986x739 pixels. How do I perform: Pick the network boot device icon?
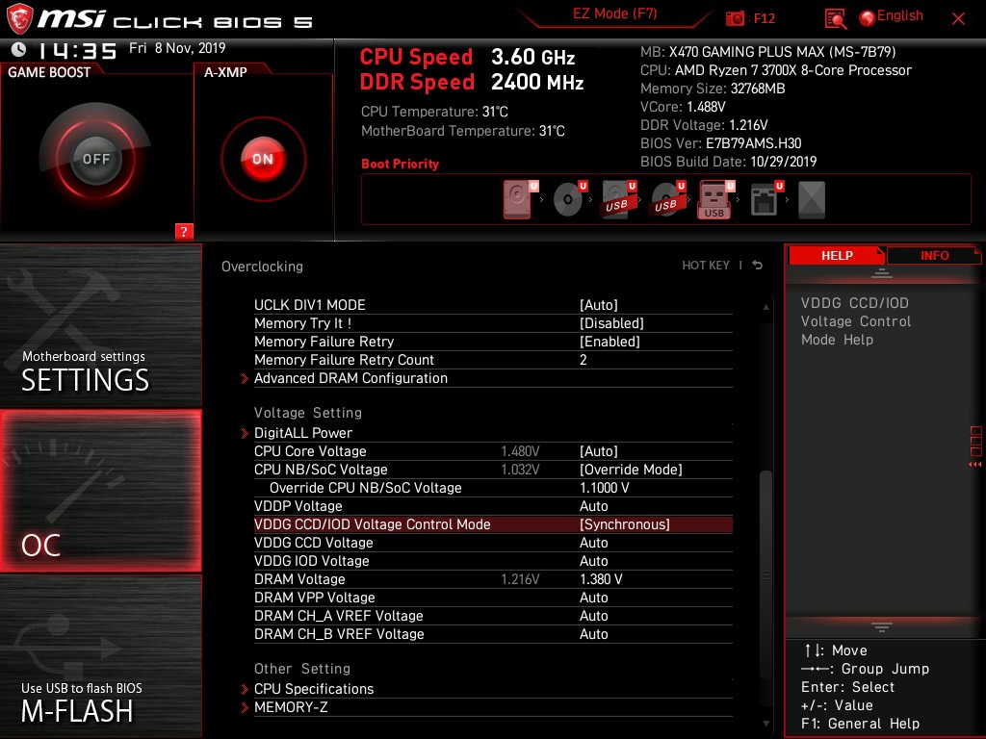[764, 200]
